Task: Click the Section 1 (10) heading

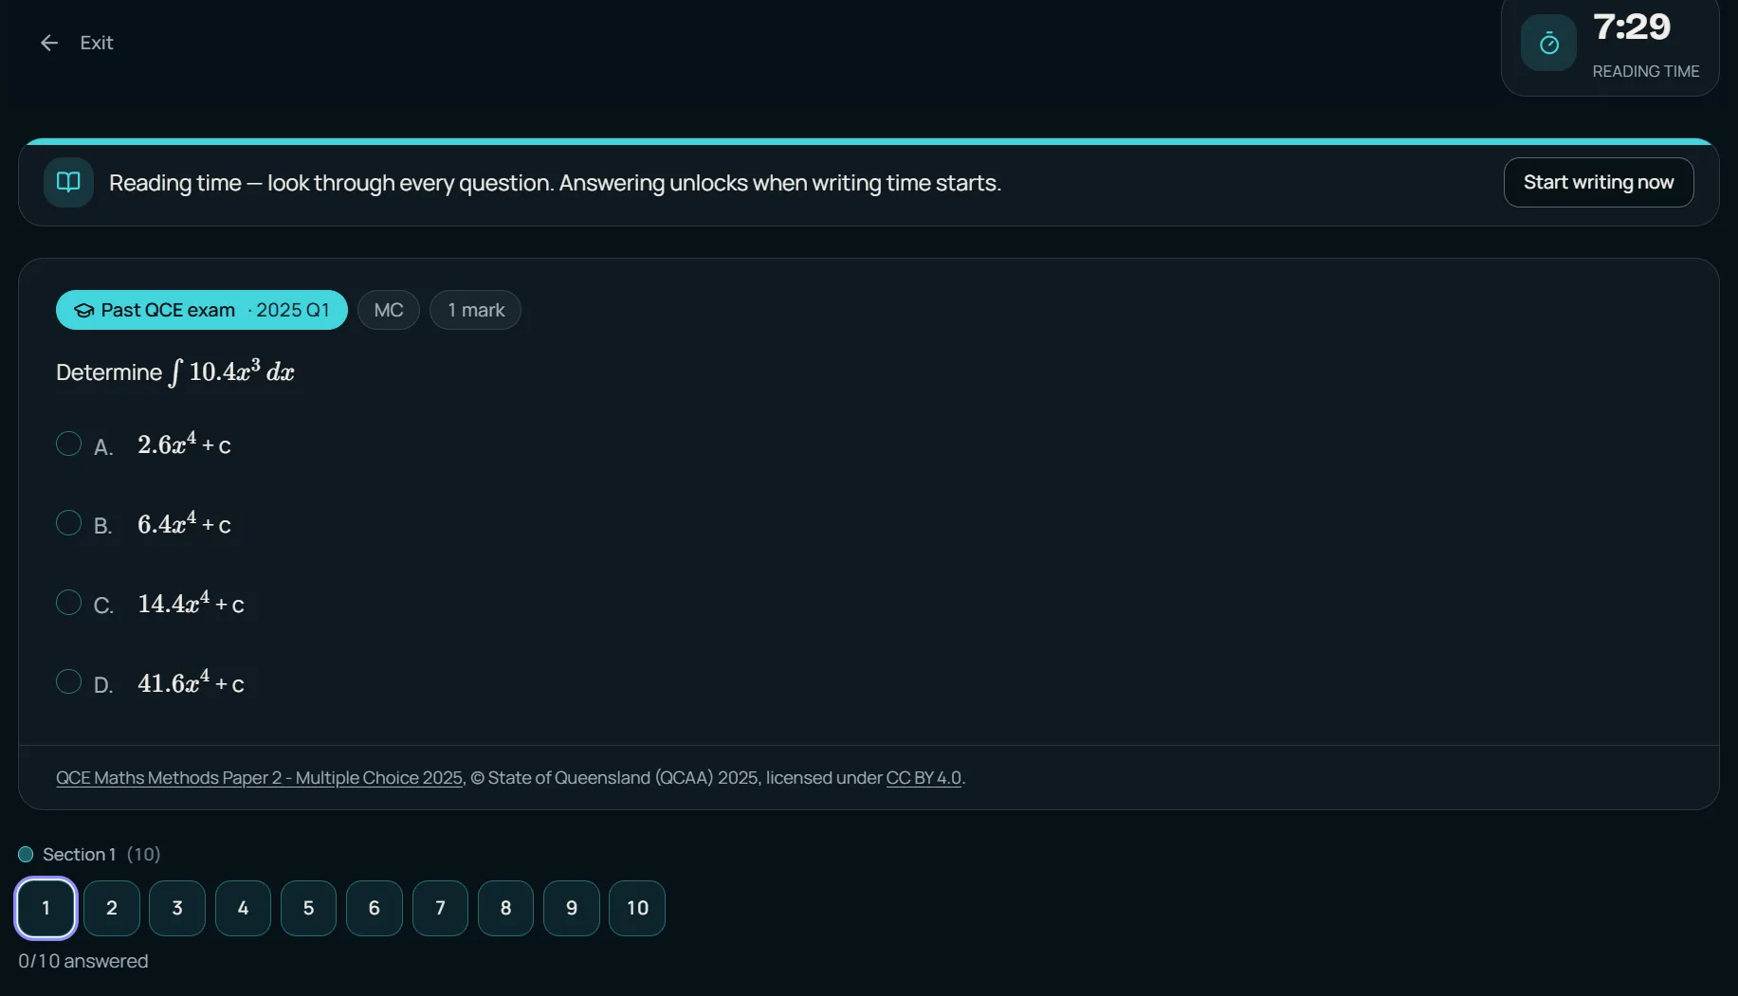Action: [101, 854]
